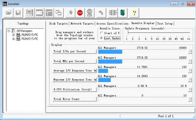Image resolution: width=196 pixels, height=120 pixels.
Task: Start new manager computer icon
Action: (x=29, y=13)
